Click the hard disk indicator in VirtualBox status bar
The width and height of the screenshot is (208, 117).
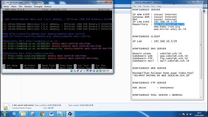coord(71,71)
